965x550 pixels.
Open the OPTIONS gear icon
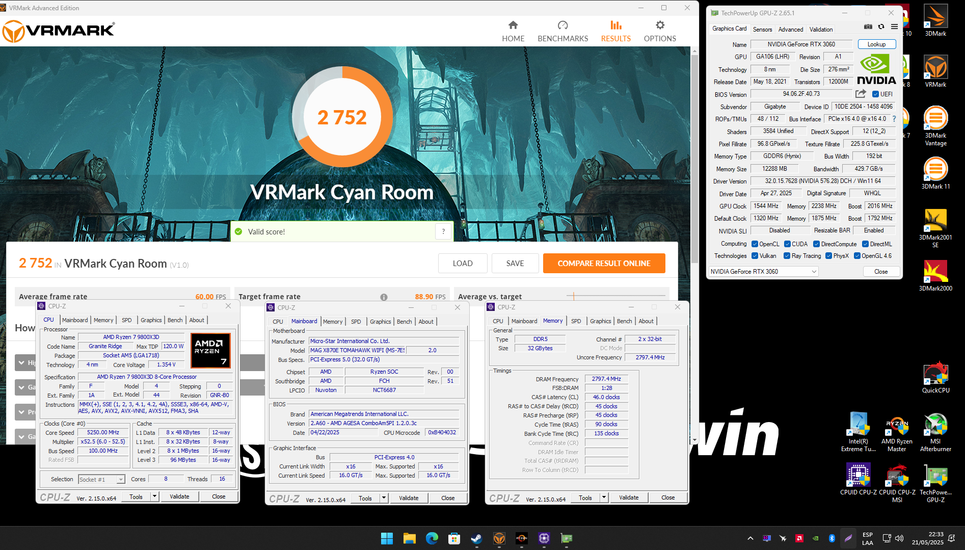tap(660, 25)
